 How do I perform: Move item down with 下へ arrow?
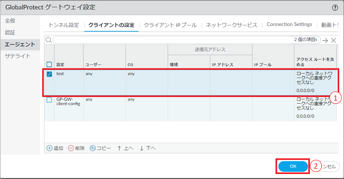click(x=142, y=148)
